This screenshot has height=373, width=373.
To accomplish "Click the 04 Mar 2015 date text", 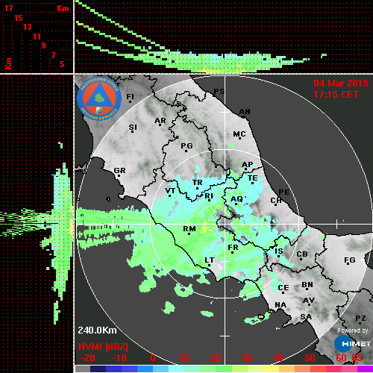I will [341, 84].
